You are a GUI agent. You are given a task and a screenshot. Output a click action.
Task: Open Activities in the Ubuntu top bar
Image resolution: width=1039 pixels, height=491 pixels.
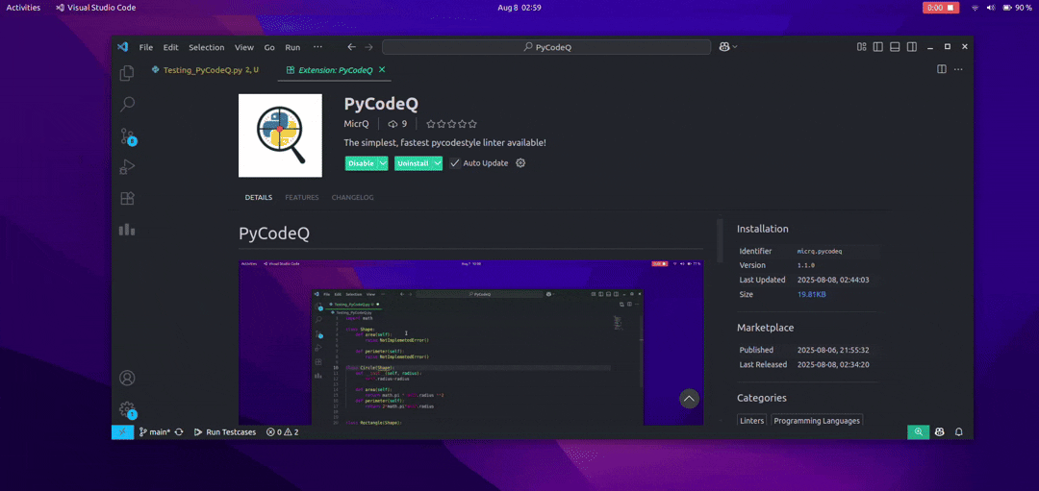pyautogui.click(x=23, y=8)
